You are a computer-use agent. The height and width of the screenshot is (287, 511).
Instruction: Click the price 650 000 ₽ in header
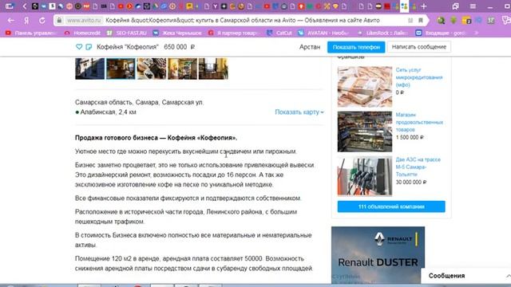point(180,47)
